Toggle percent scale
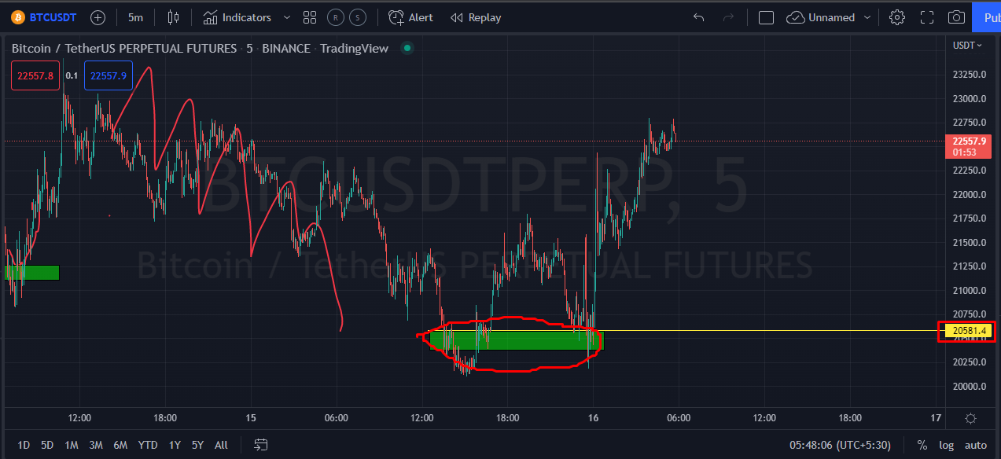Screen dimensions: 1001x459 [x=922, y=445]
